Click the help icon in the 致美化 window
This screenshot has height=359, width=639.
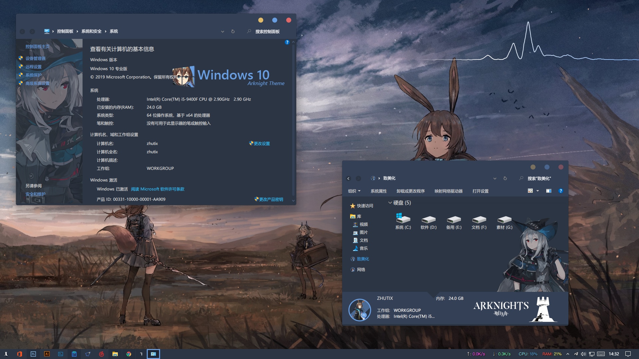coord(561,191)
